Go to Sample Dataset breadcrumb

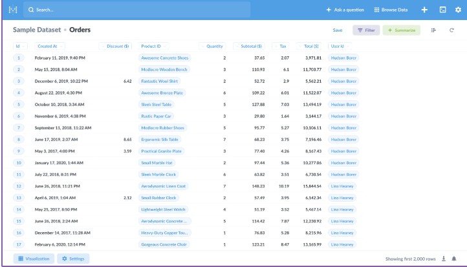(x=37, y=30)
